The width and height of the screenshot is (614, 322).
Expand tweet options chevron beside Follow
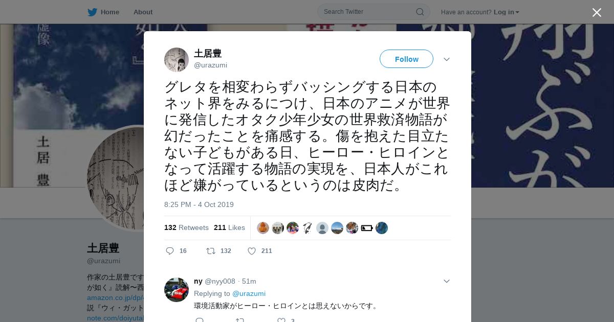(x=446, y=59)
